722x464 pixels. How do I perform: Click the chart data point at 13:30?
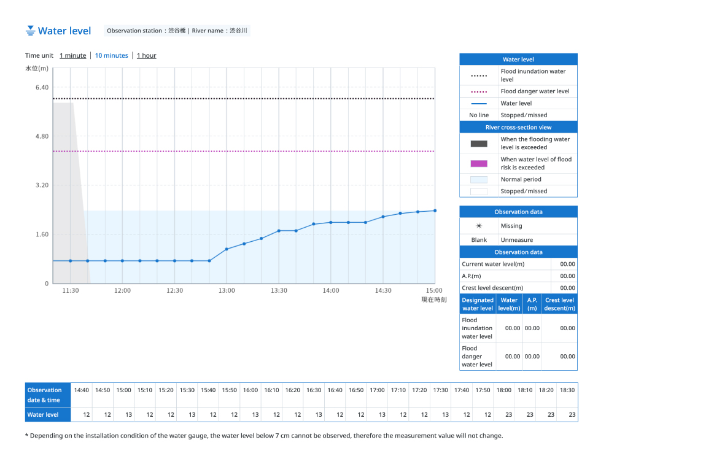279,231
